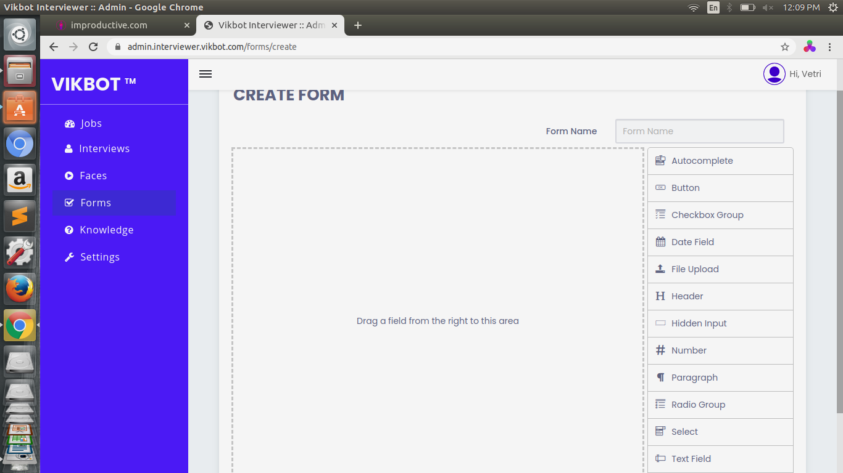This screenshot has width=843, height=473.
Task: Add a Date Field
Action: 720,242
